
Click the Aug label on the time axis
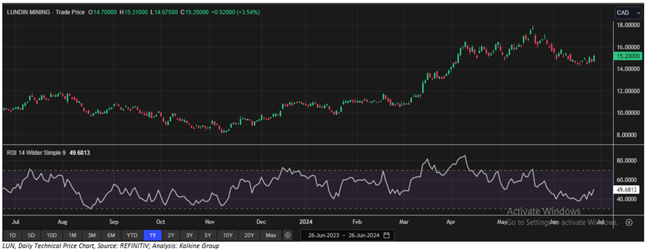coord(62,222)
